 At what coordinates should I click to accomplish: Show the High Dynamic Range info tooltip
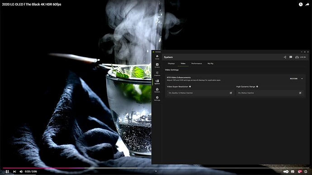point(257,87)
